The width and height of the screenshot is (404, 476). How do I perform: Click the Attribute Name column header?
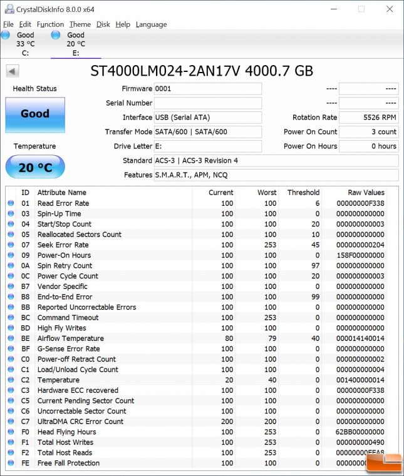[62, 193]
